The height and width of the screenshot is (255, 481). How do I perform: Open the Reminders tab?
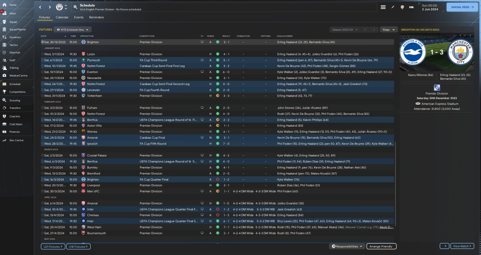pyautogui.click(x=96, y=17)
